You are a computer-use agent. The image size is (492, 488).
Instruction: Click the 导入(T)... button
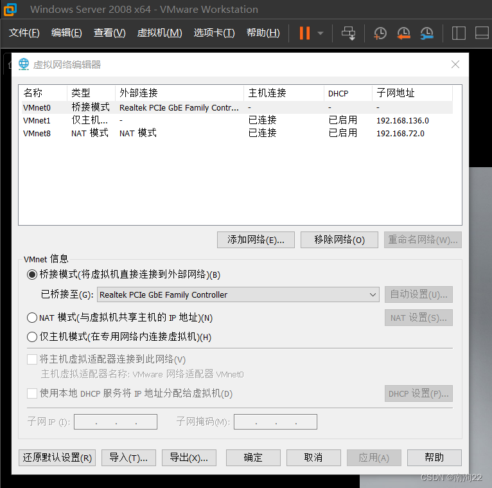tap(128, 458)
